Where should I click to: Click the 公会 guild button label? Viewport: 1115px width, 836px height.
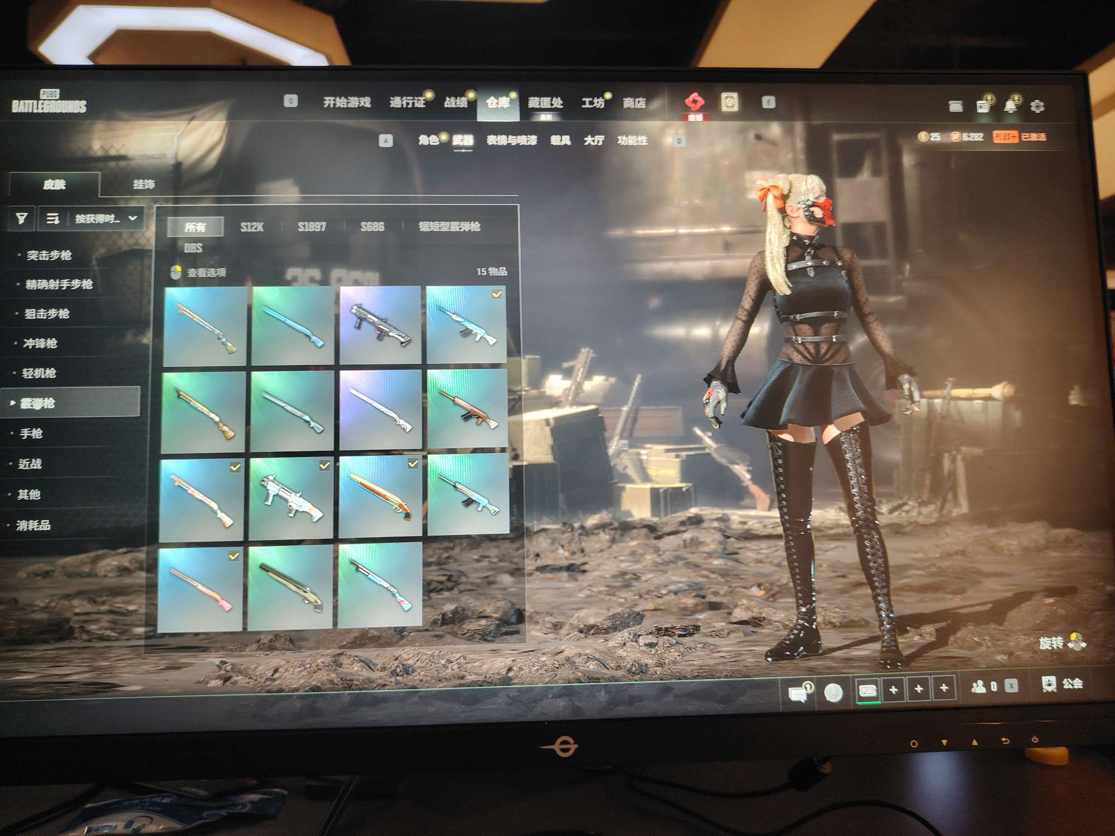coord(1072,683)
